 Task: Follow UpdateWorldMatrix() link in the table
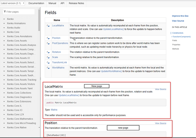111,71
